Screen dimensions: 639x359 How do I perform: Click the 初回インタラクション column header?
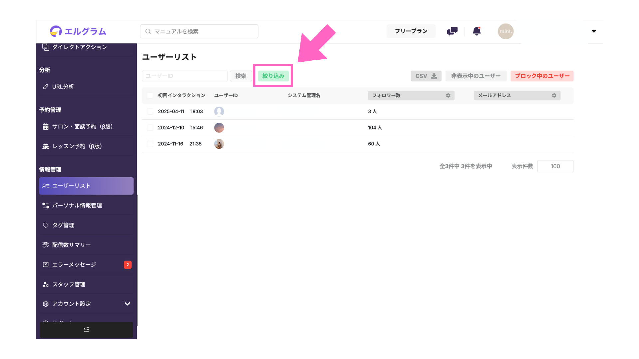point(182,96)
